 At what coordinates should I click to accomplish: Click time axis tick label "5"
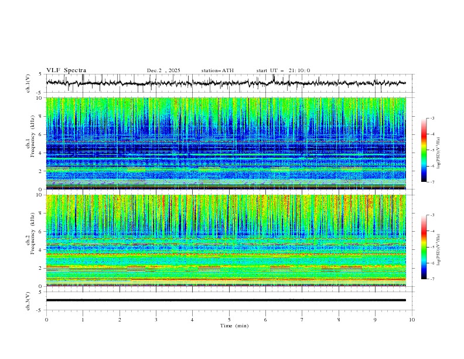pyautogui.click(x=229, y=320)
